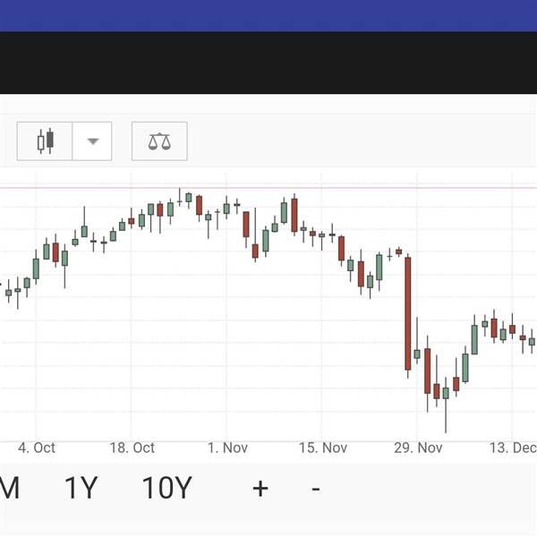Click the 1. Nov date label
Screen dimensions: 537x537
pos(227,447)
